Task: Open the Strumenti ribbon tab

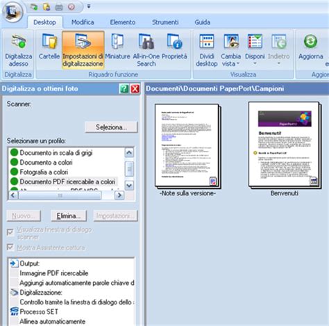Action: tap(165, 22)
